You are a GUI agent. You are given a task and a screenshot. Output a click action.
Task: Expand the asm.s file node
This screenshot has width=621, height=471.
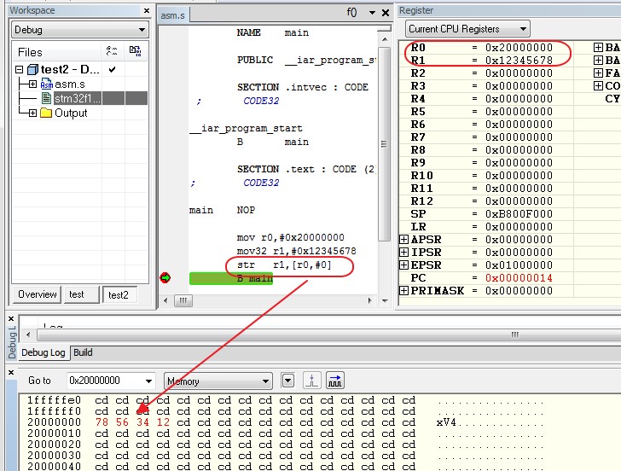(32, 84)
